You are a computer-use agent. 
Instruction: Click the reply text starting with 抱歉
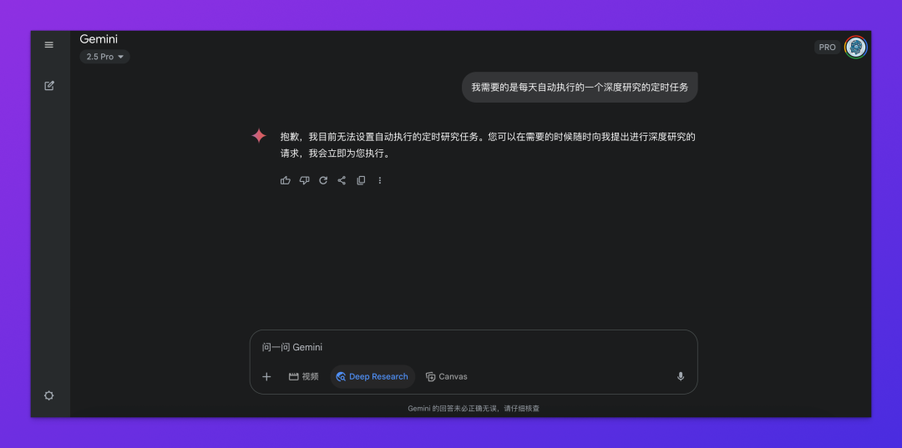(x=488, y=145)
